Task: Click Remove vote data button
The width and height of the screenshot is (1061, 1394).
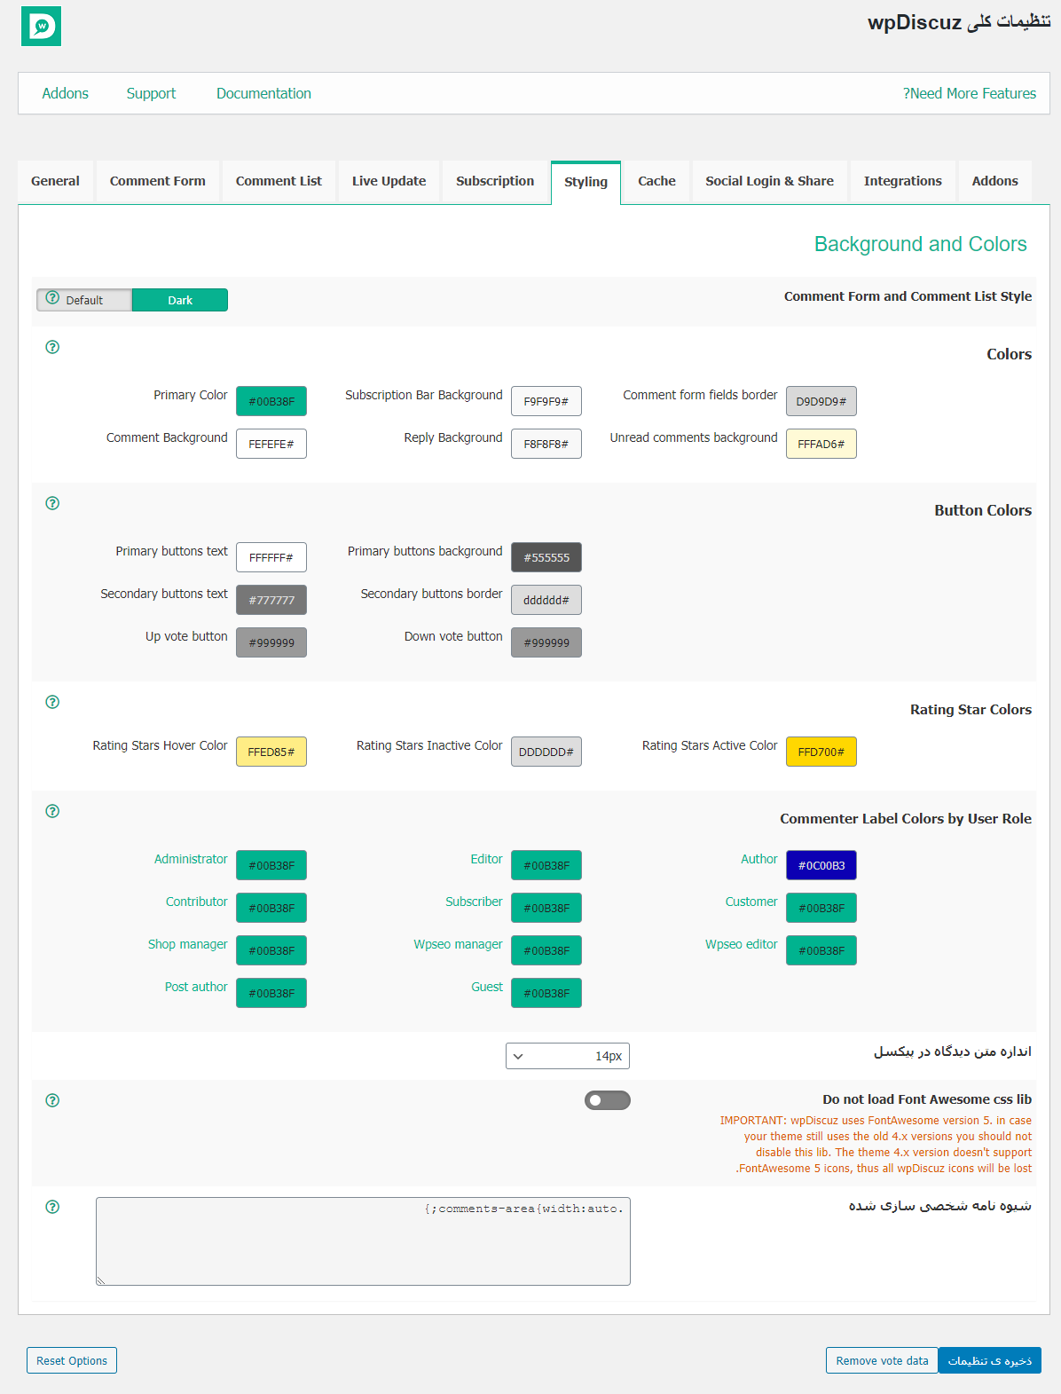Action: pos(882,1360)
